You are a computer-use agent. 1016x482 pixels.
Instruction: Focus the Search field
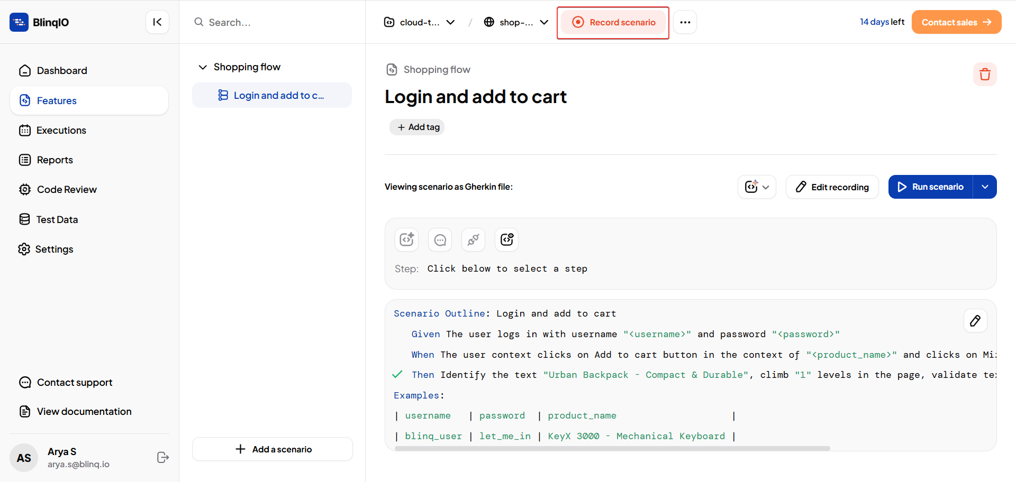272,22
